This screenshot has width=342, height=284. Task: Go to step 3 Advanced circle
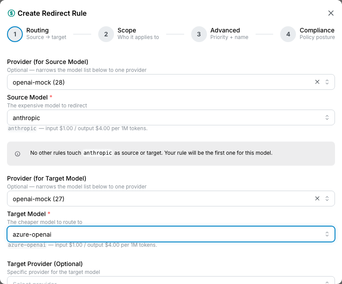point(199,34)
